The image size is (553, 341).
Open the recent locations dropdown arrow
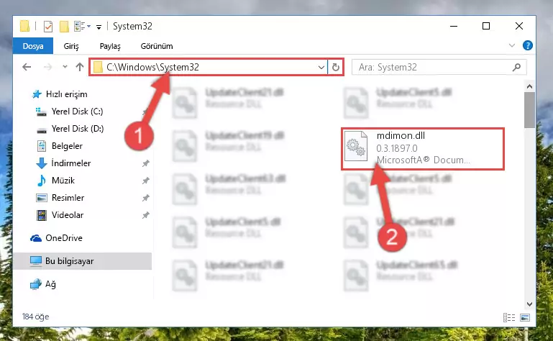[65, 67]
